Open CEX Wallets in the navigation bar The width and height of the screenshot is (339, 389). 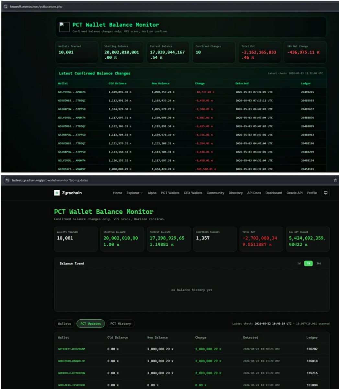point(193,193)
